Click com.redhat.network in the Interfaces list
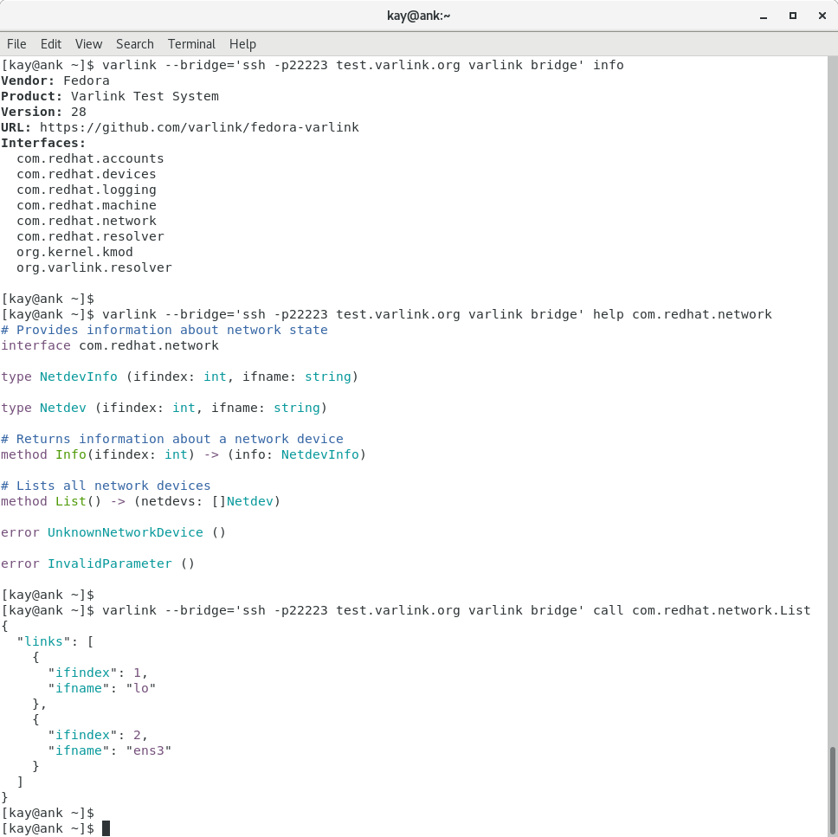 86,221
